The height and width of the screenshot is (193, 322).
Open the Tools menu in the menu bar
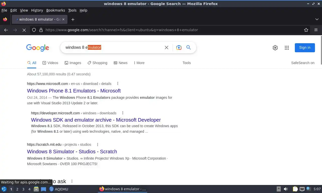click(72, 10)
